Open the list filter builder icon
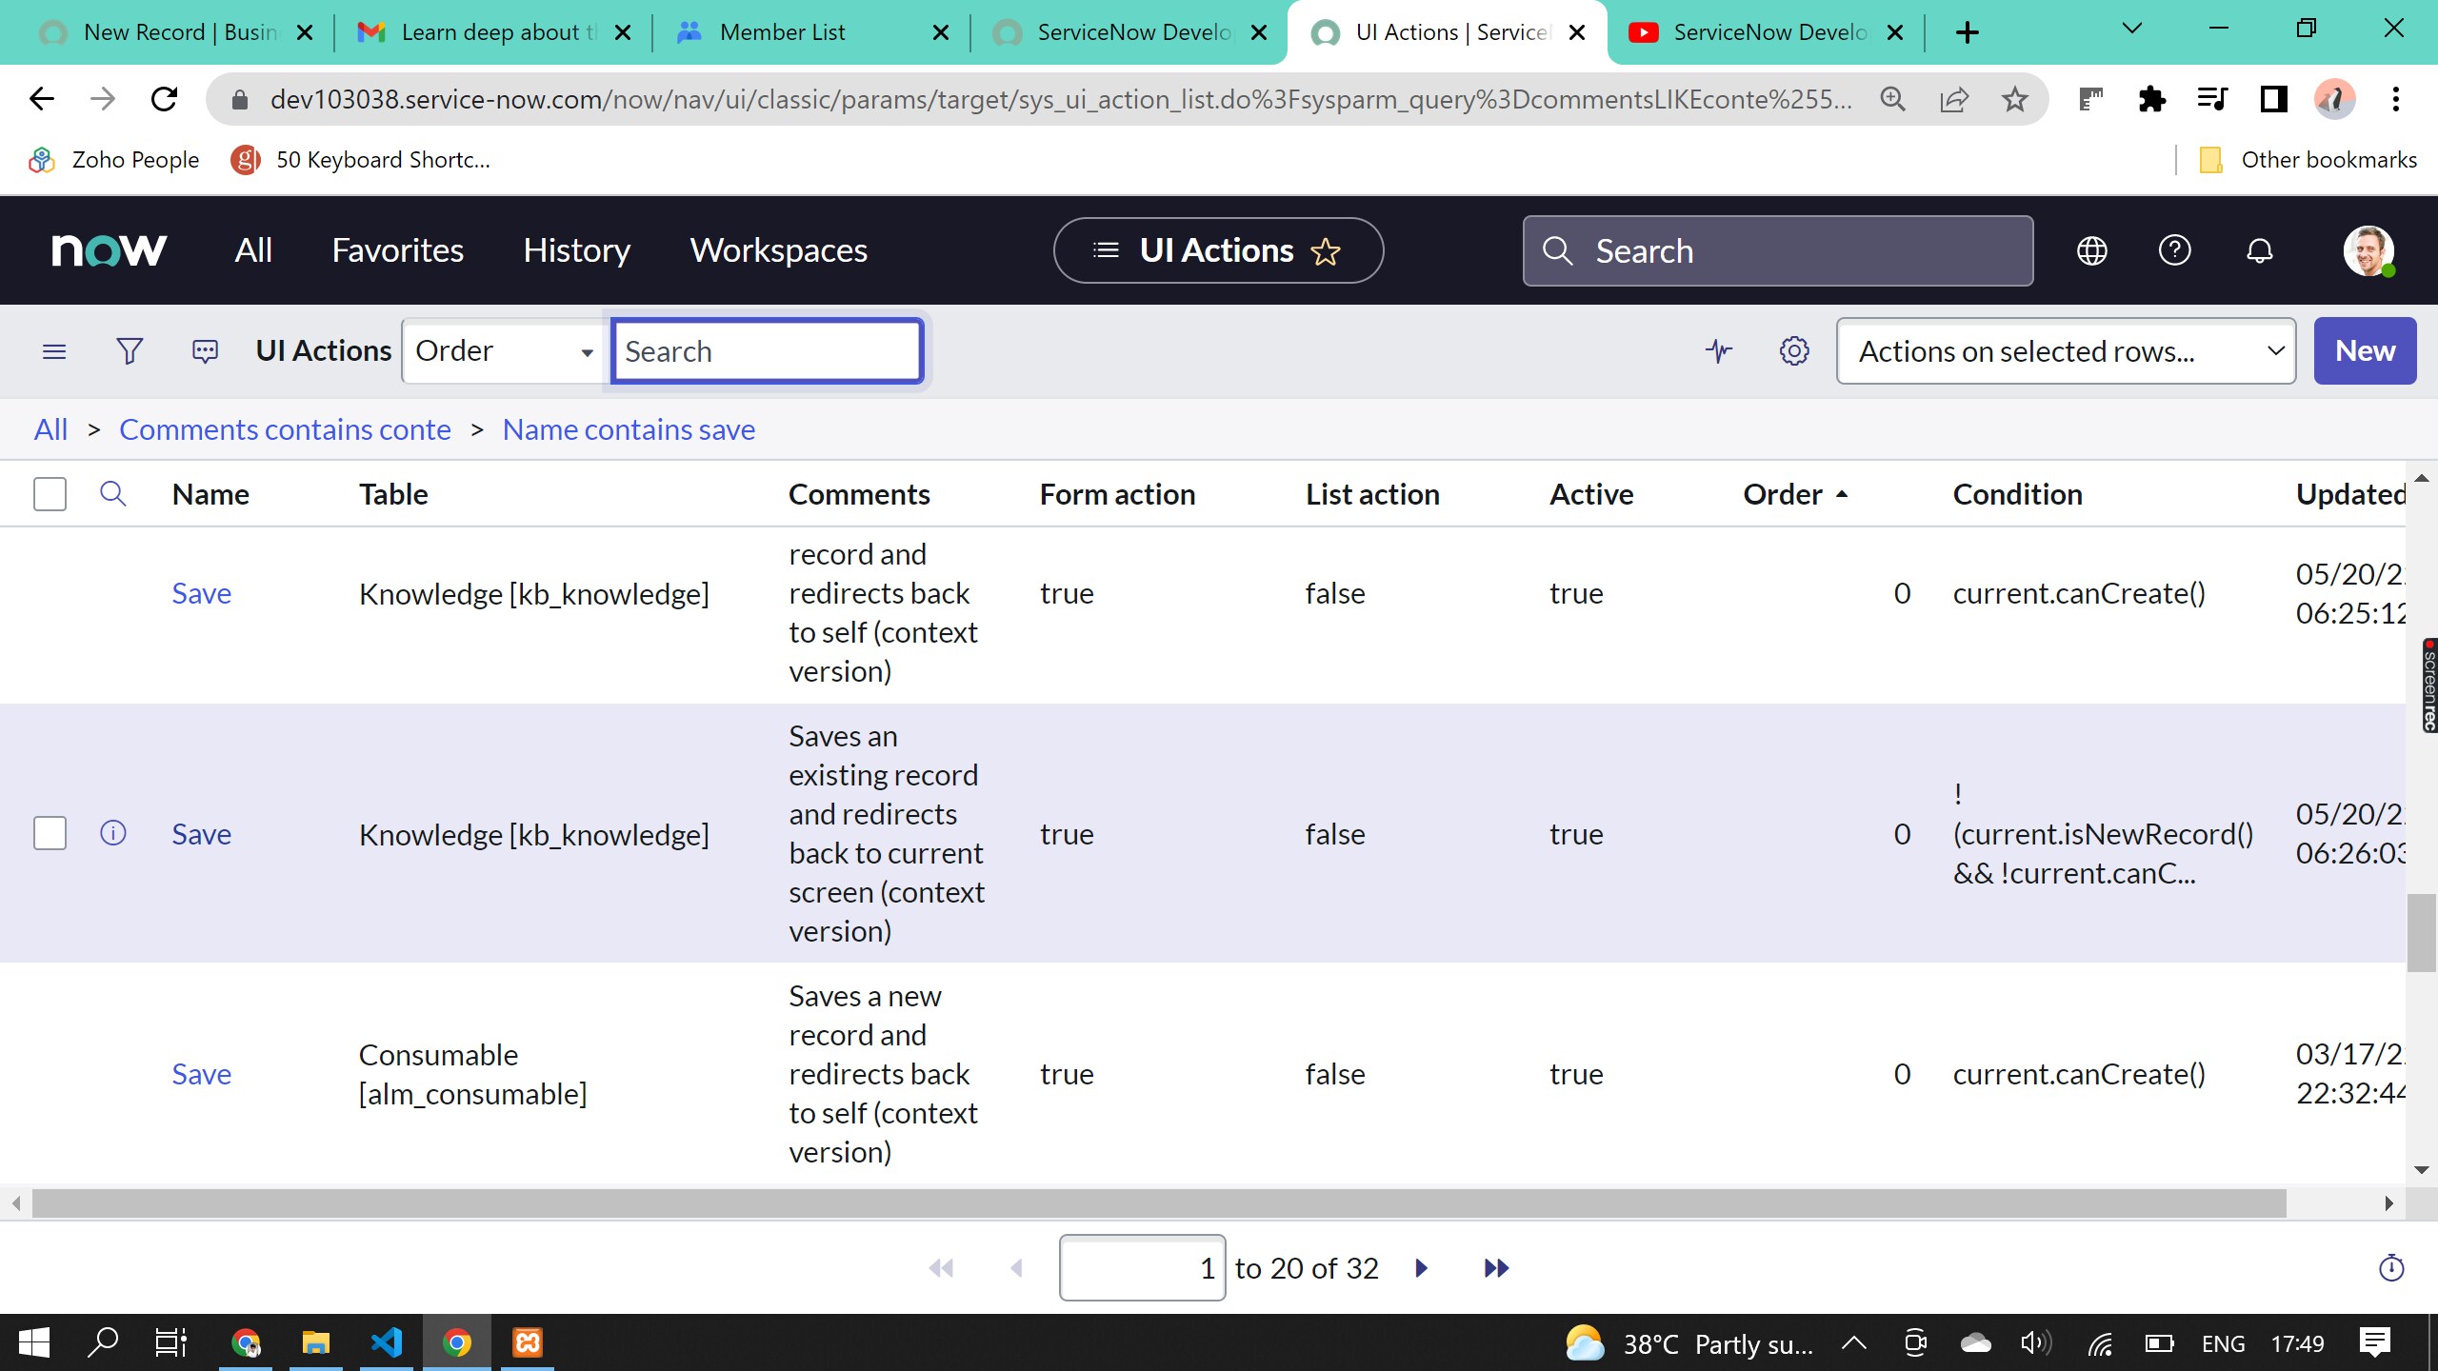This screenshot has height=1371, width=2438. click(x=130, y=350)
